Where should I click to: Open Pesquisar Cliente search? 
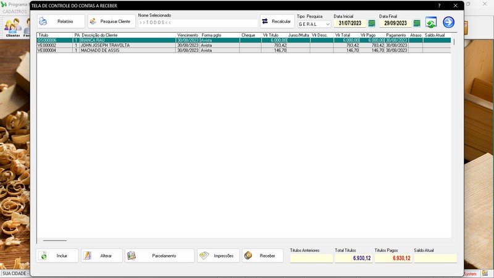coord(111,22)
